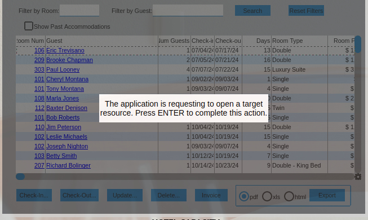
Task: Click the Search button
Action: (252, 11)
